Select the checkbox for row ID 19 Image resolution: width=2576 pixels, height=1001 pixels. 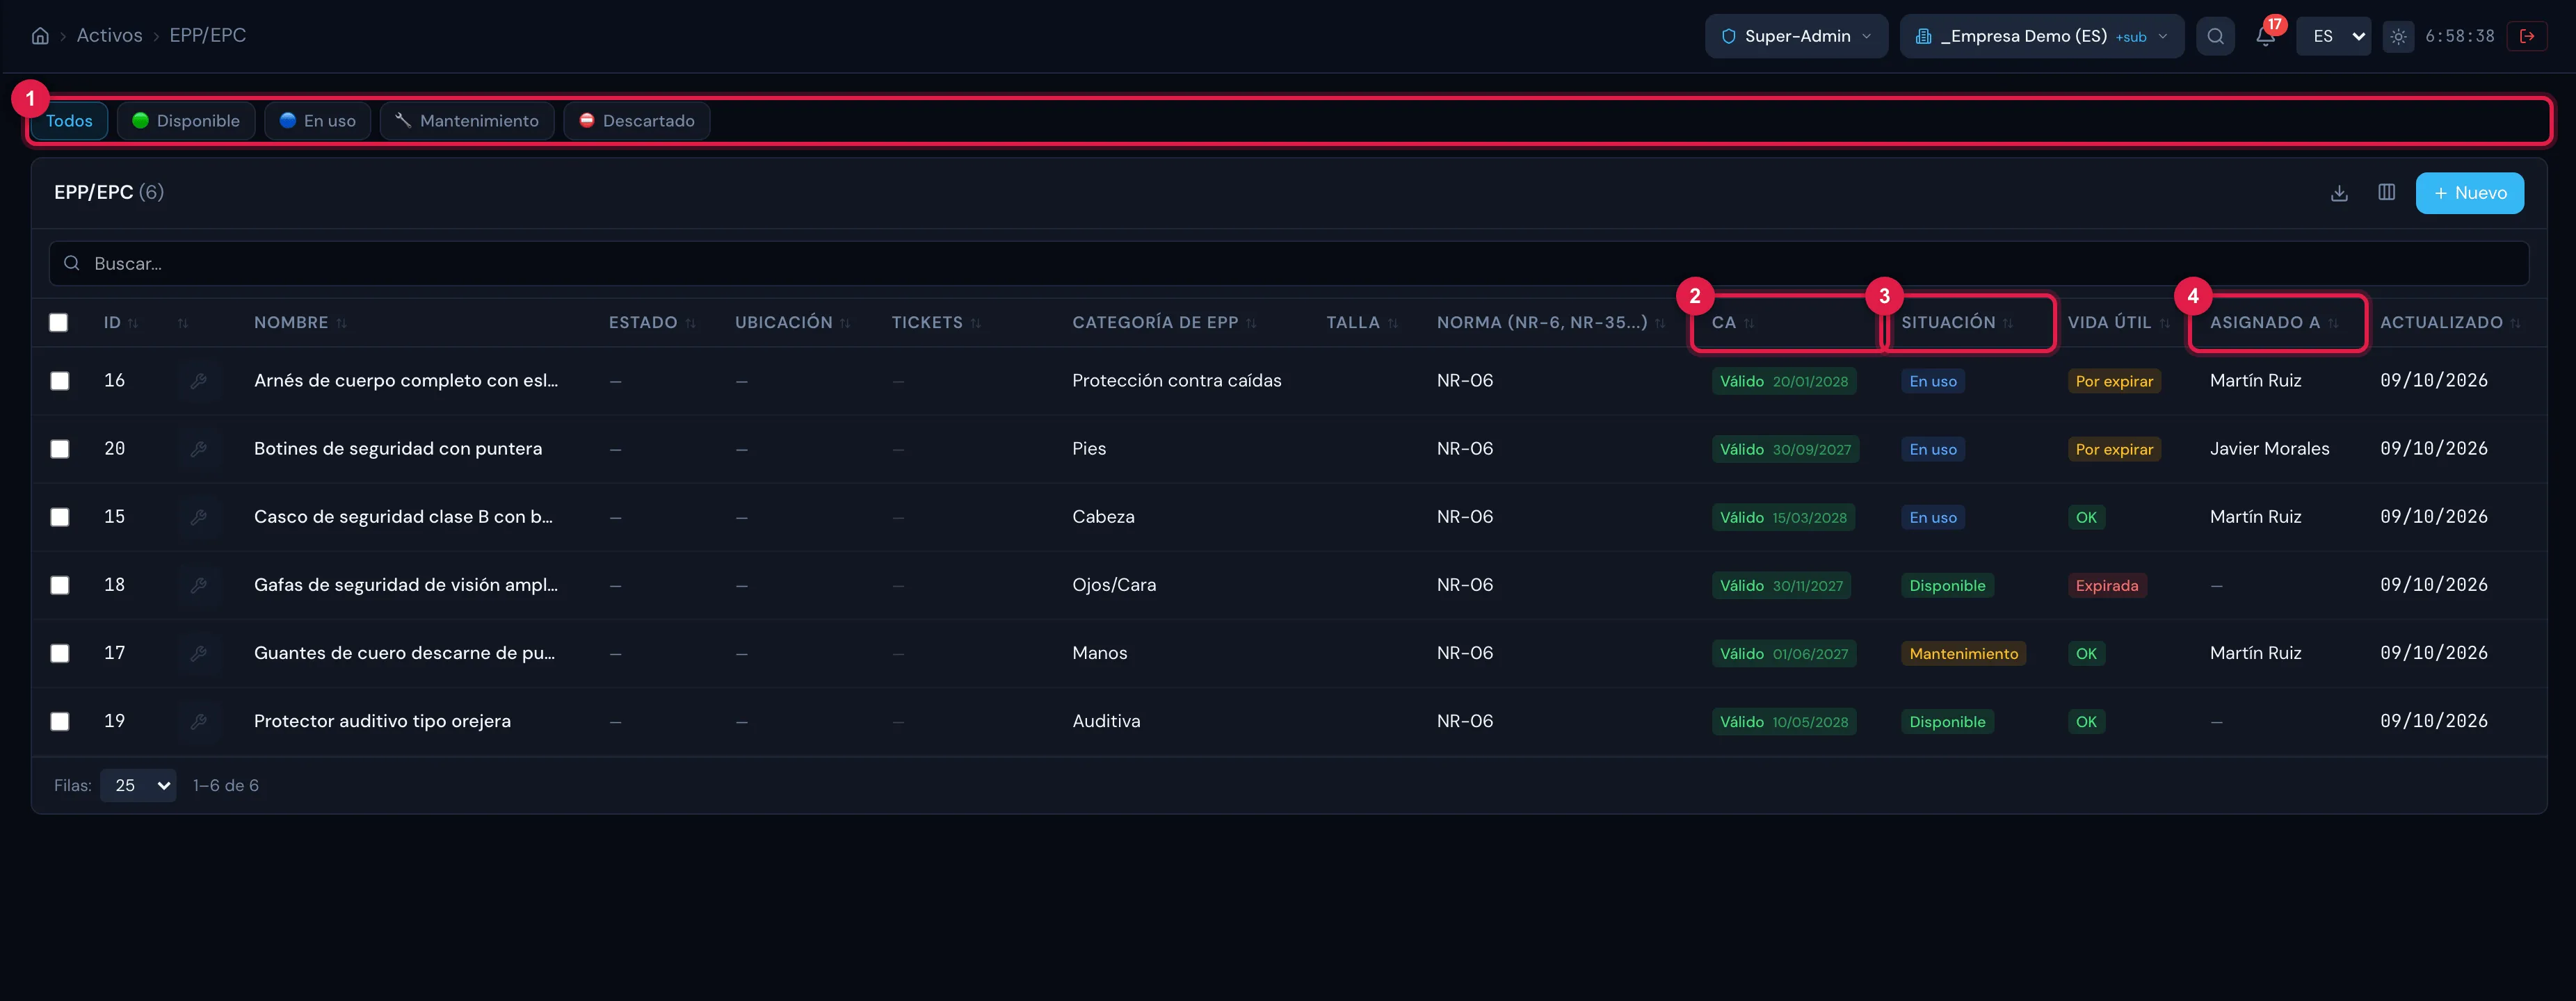coord(60,721)
